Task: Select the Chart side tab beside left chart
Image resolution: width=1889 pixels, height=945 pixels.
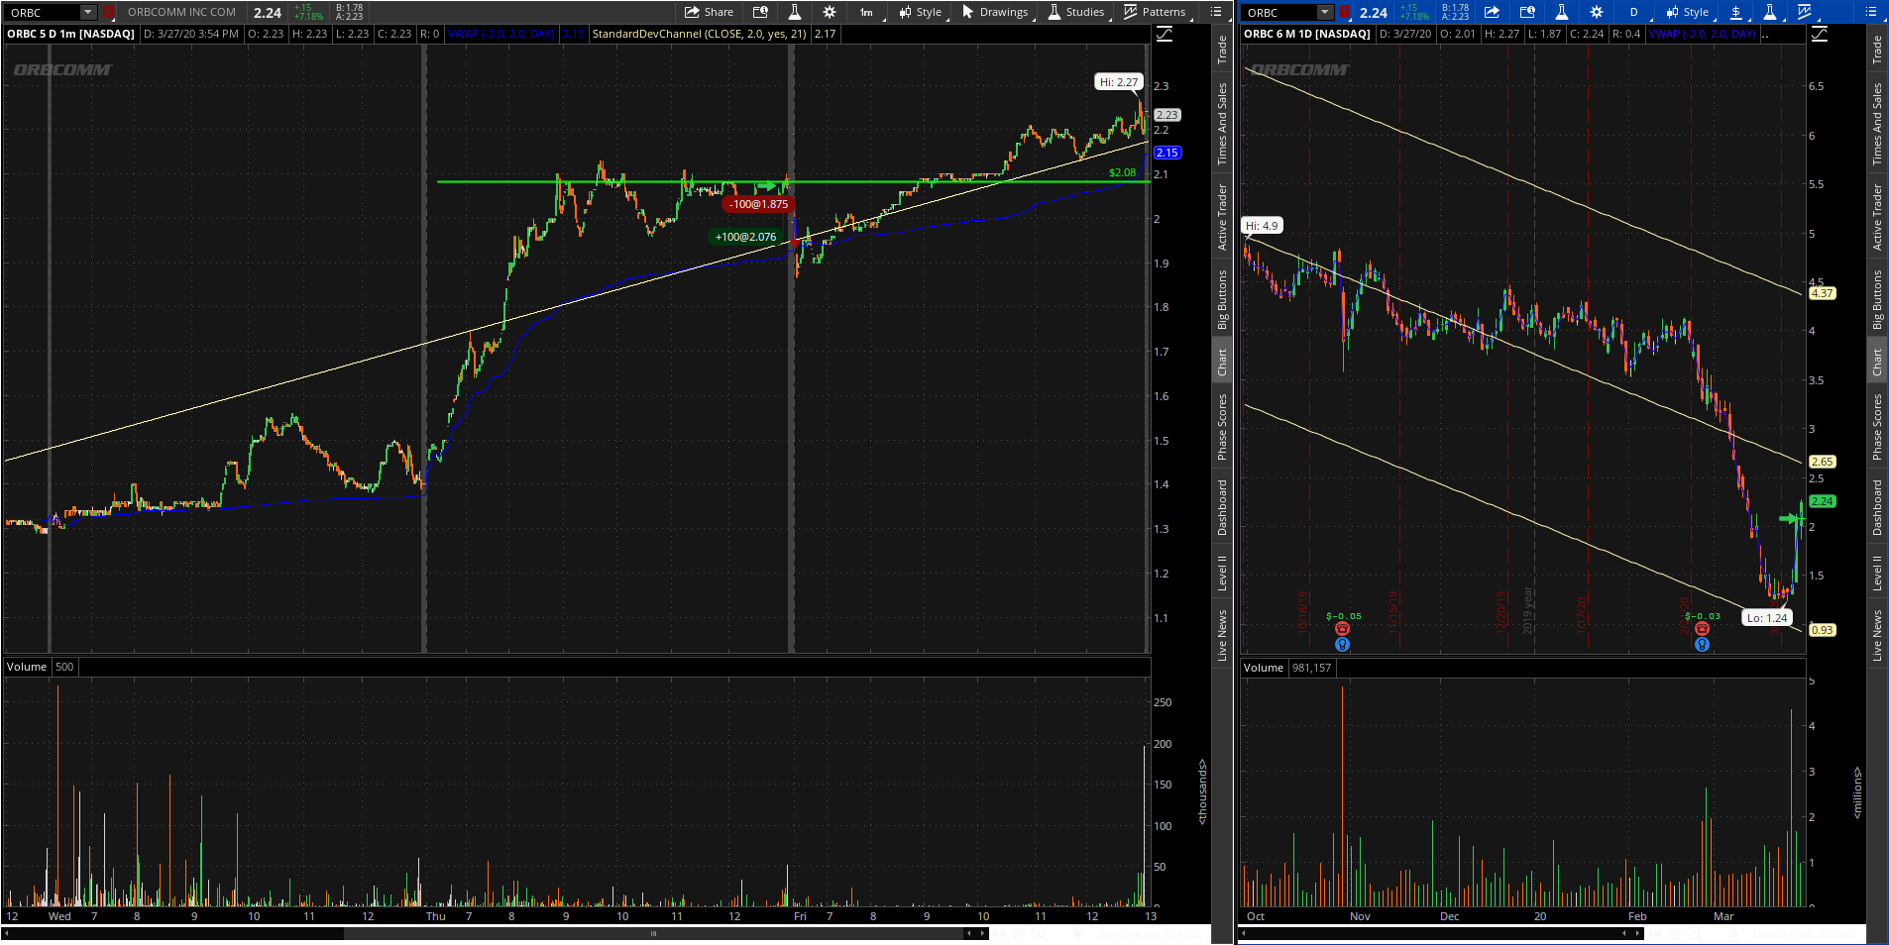Action: 1222,362
